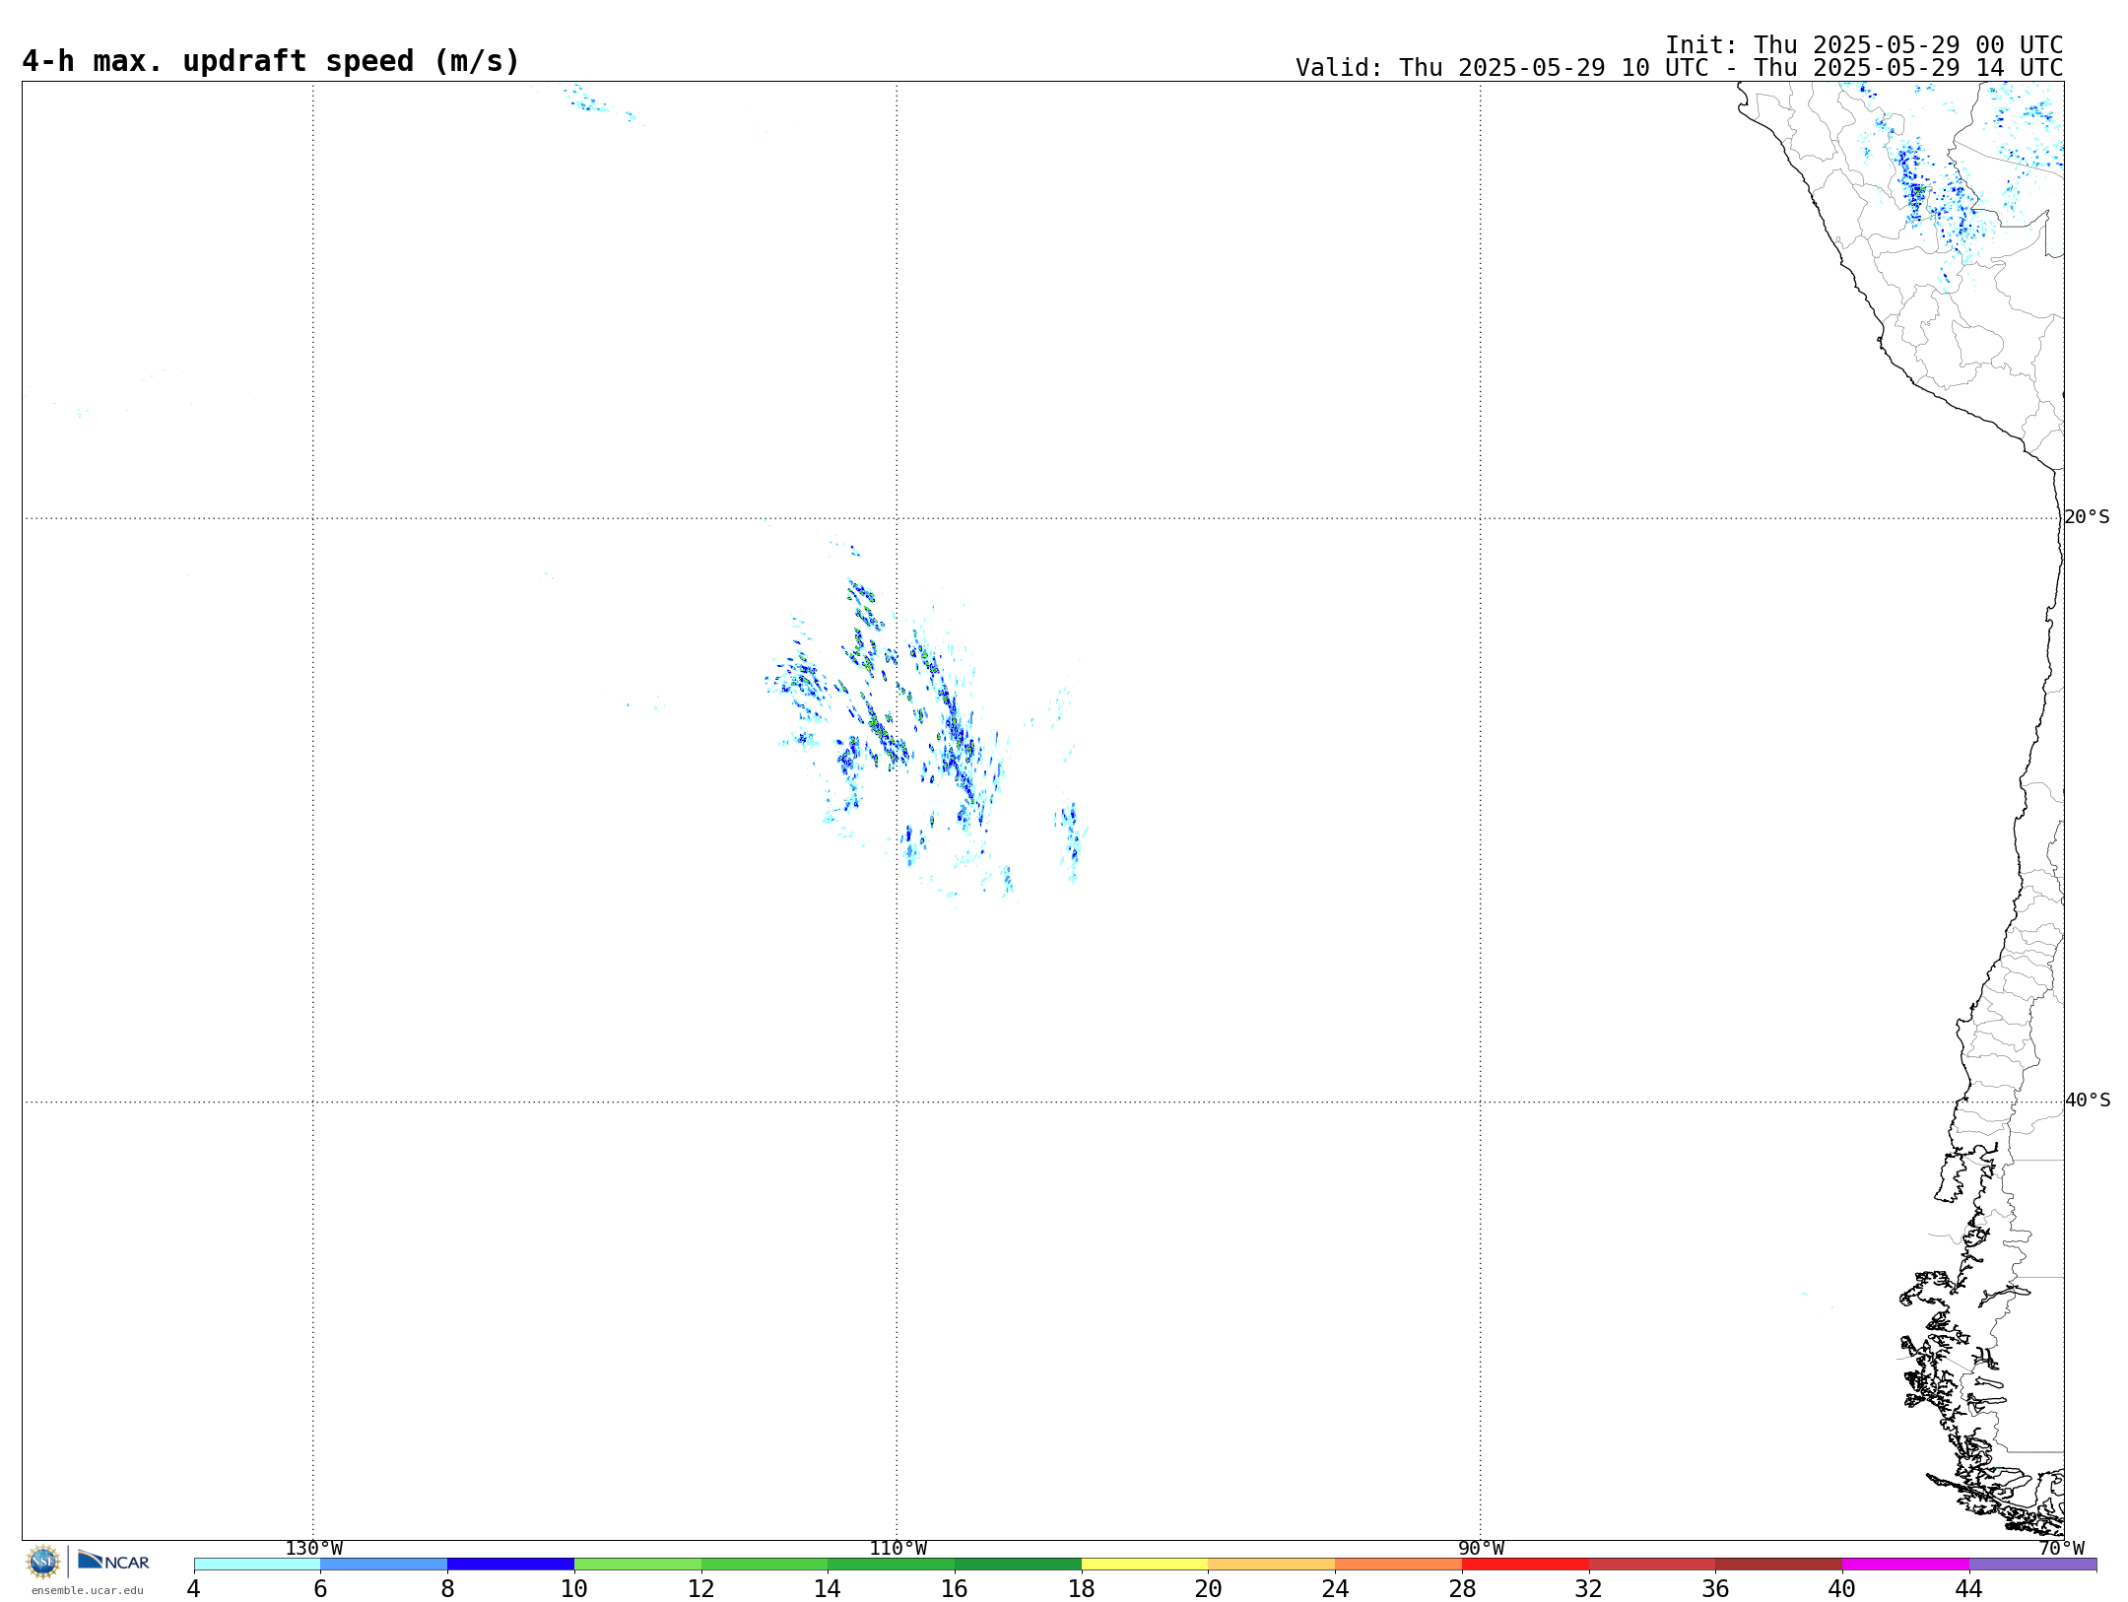The height and width of the screenshot is (1602, 2128).
Task: Click the dark green 16-18 color swatch
Action: click(1018, 1564)
